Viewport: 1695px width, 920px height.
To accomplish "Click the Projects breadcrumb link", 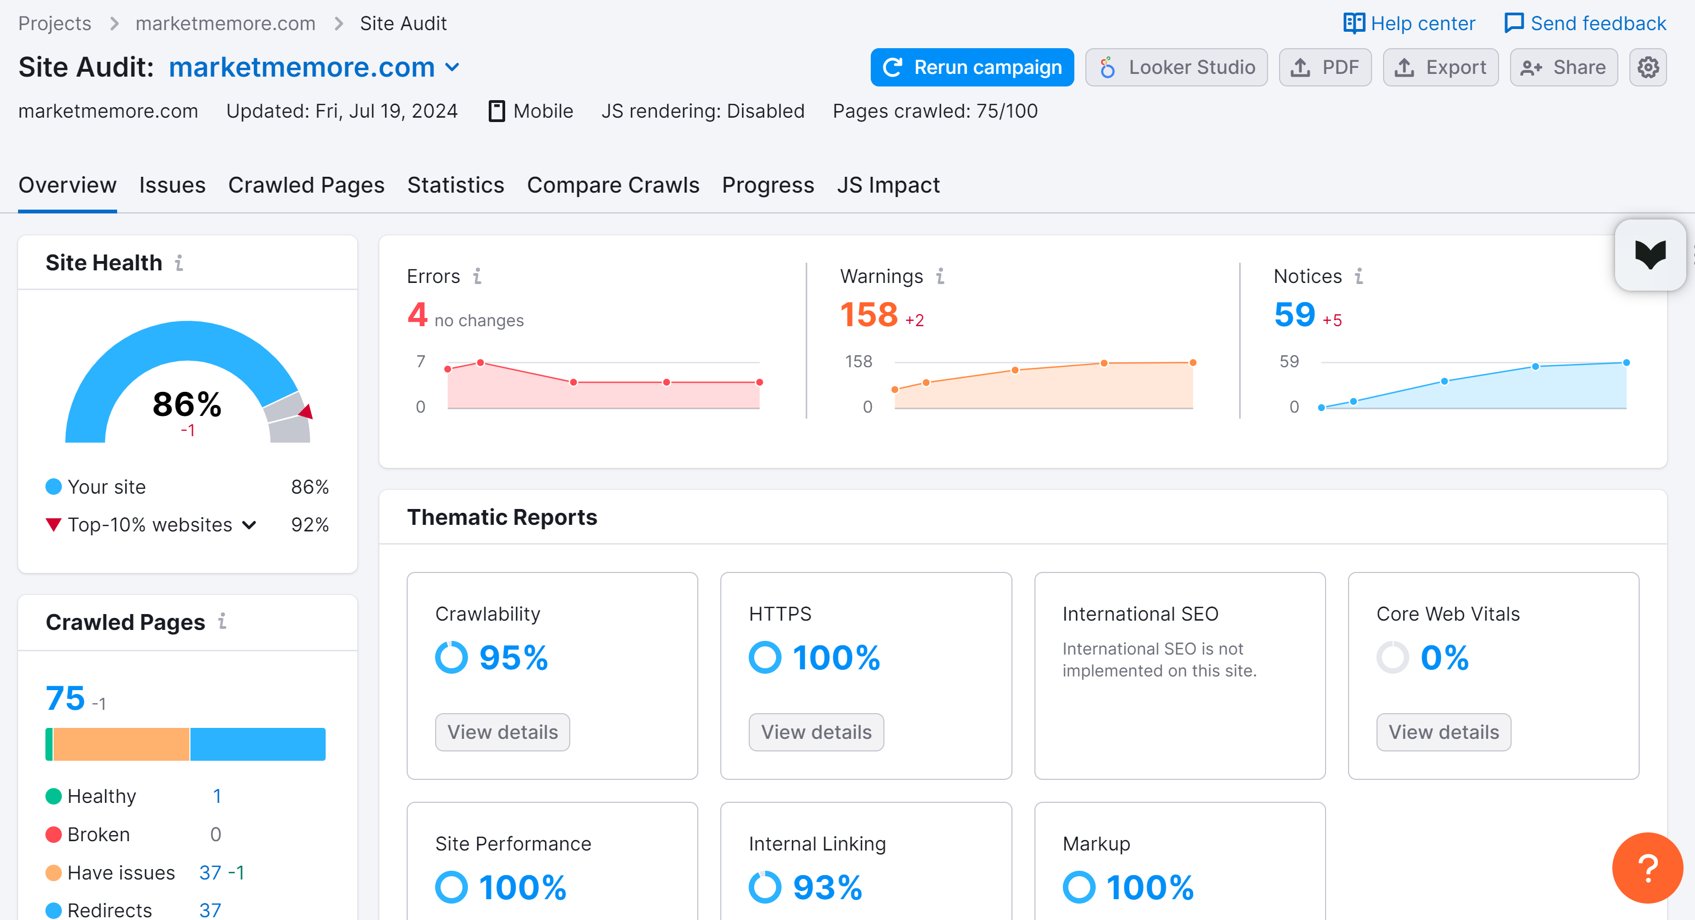I will click(x=55, y=24).
